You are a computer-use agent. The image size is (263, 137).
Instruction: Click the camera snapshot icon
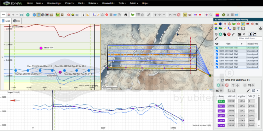tap(77, 15)
